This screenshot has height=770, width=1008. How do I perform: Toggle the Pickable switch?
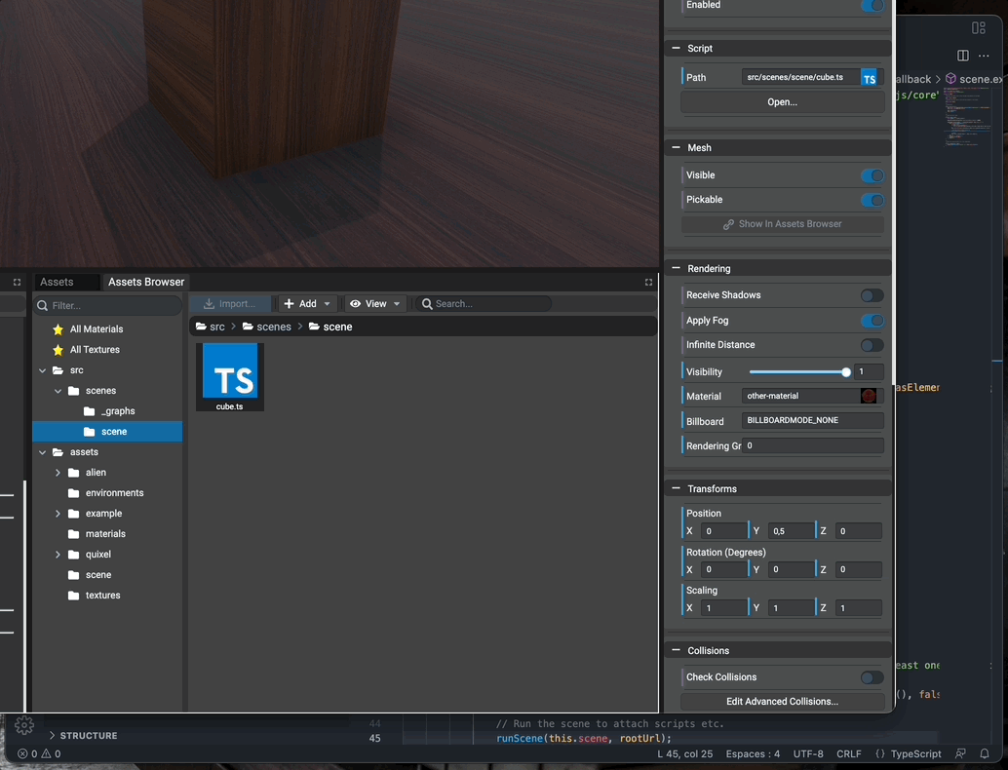(872, 200)
